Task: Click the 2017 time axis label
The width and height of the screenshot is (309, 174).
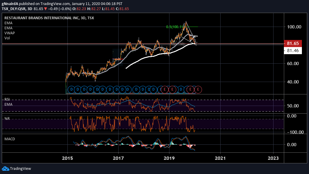Action: [x=118, y=158]
